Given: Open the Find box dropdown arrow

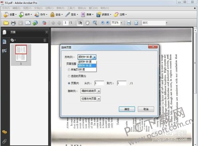Looking at the screenshot, I should point(167,23).
